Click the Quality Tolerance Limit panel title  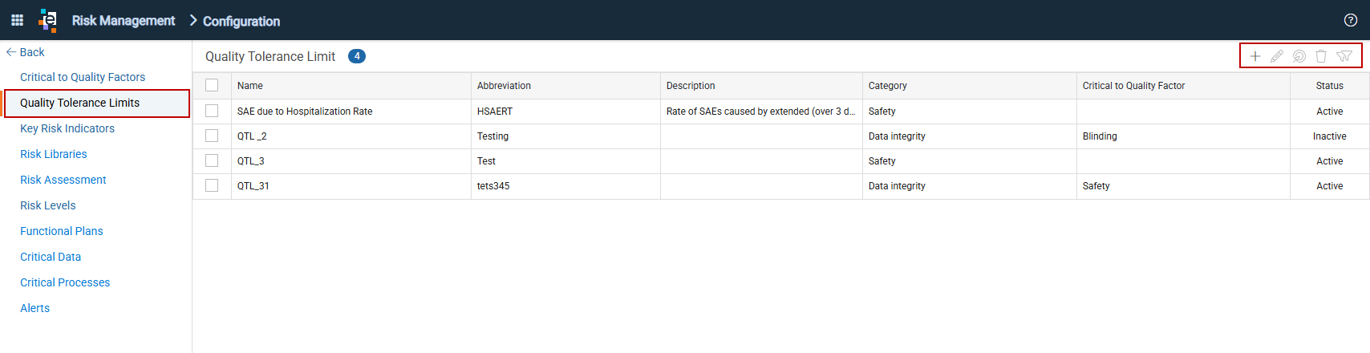pos(270,56)
